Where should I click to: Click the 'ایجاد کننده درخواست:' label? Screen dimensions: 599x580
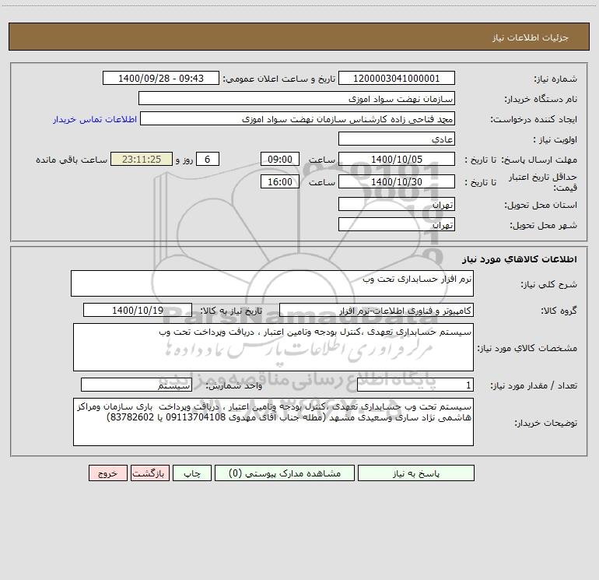pyautogui.click(x=534, y=119)
